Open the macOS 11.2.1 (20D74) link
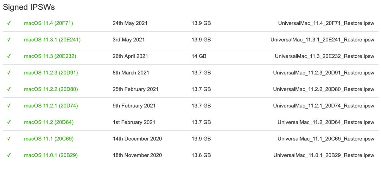Screen dimensions: 381x170 [51, 106]
